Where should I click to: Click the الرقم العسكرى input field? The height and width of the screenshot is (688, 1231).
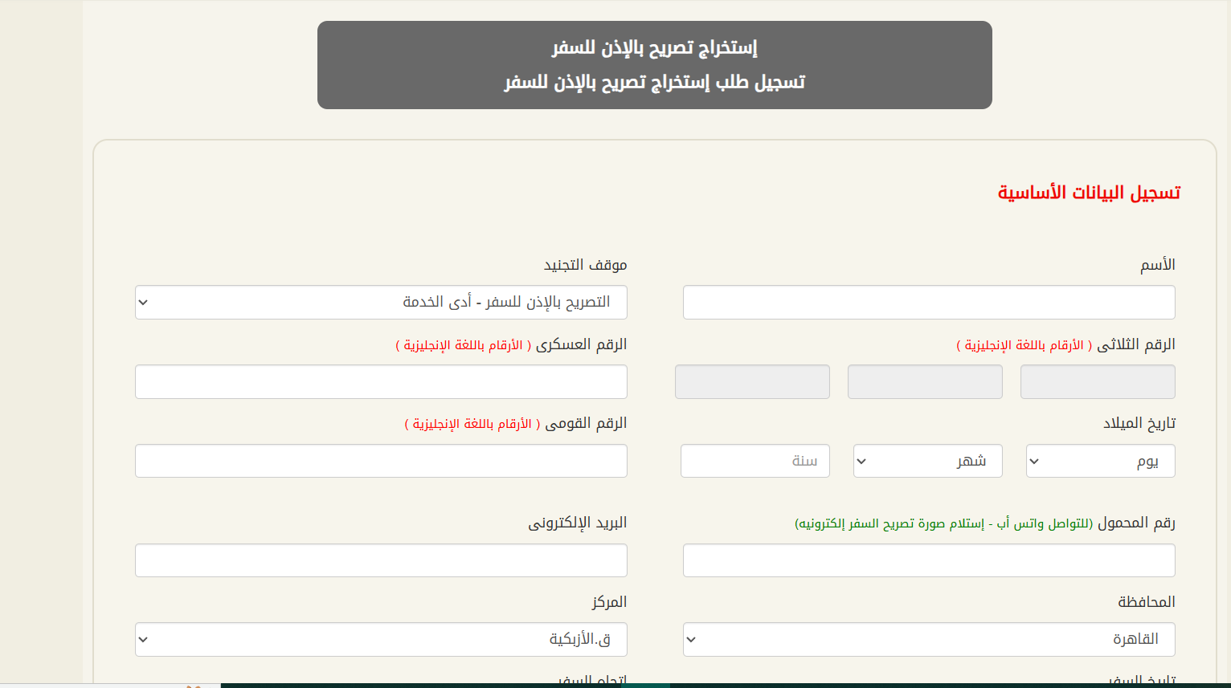[x=381, y=382]
